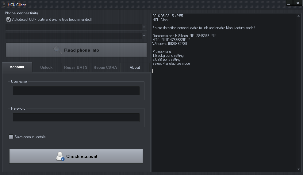The width and height of the screenshot is (303, 175).
Task: Click the '1.Background setting' log line
Action: tap(168, 56)
